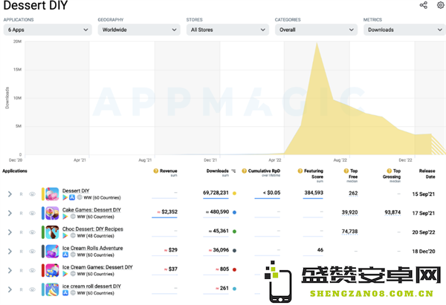This screenshot has width=446, height=305.
Task: Click App Store icon under Ice Cream Rolls Adventure
Action: (x=65, y=255)
